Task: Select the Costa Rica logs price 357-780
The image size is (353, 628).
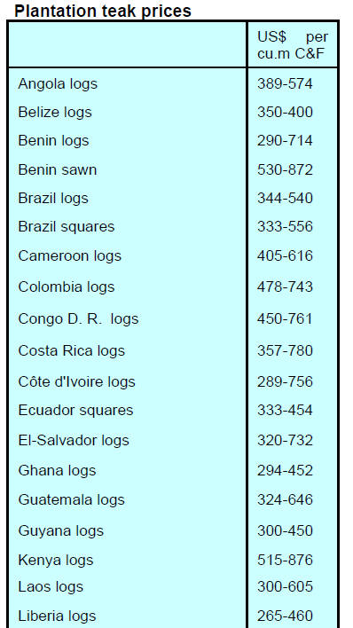Action: [285, 351]
